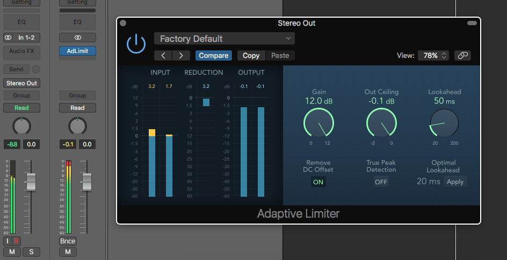This screenshot has height=260, width=507.
Task: Click Setting button on first channel strip
Action: point(21,3)
